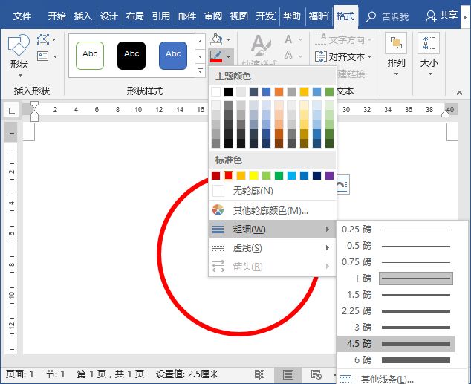This screenshot has width=471, height=384.
Task: Pick the orange theme color swatch
Action: click(279, 91)
